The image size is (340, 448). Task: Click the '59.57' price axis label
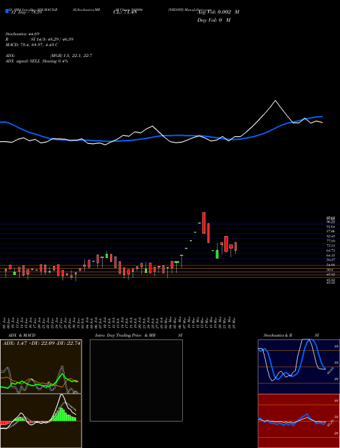(x=330, y=260)
